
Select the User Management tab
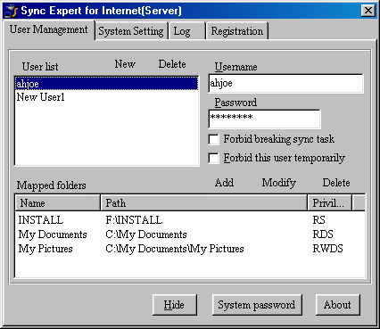[49, 29]
